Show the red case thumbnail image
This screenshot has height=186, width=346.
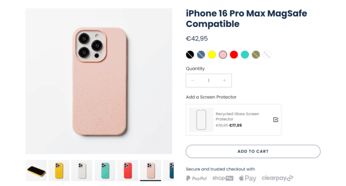(x=127, y=170)
